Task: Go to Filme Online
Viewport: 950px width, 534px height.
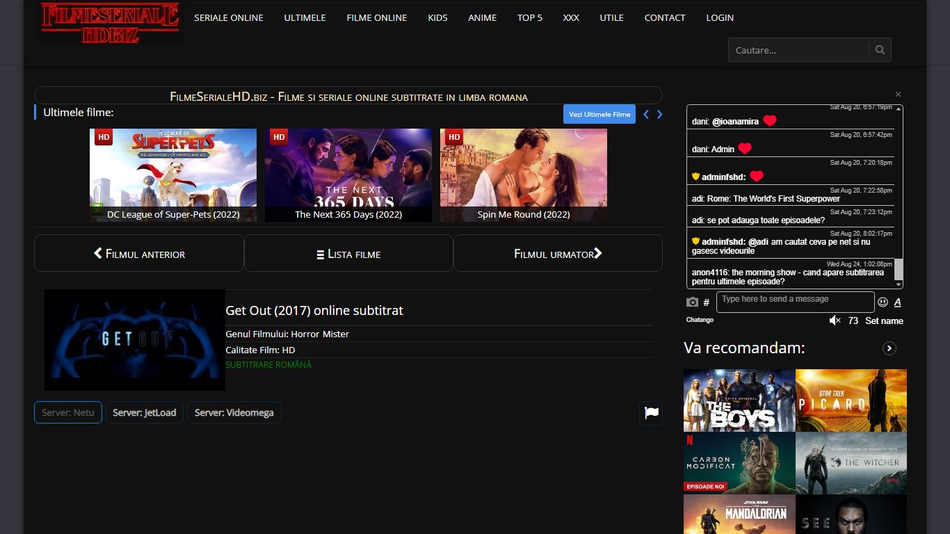Action: click(x=377, y=17)
